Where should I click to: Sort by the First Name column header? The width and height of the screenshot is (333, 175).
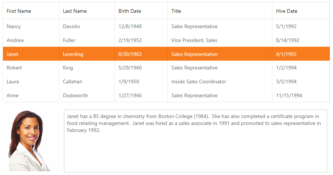(x=31, y=11)
